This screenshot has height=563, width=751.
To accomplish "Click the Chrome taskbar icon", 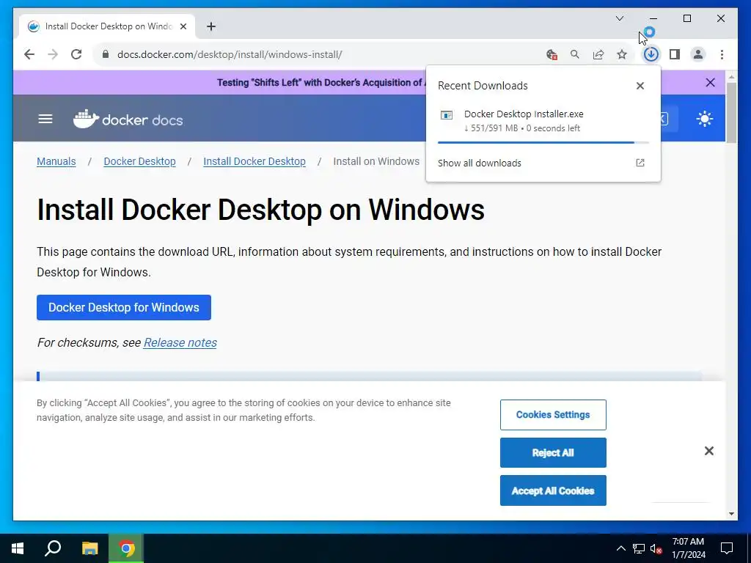I will (x=126, y=548).
